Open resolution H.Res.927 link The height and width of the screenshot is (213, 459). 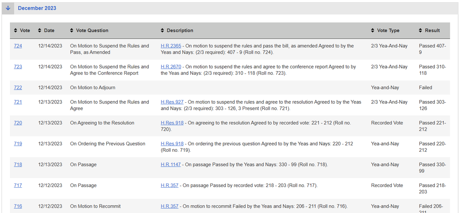point(172,102)
